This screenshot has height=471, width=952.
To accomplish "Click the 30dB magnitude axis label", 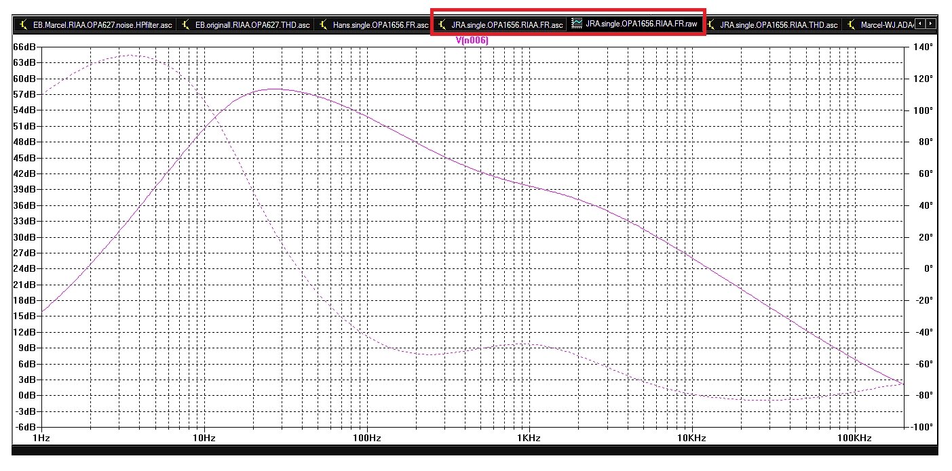I will pos(24,237).
